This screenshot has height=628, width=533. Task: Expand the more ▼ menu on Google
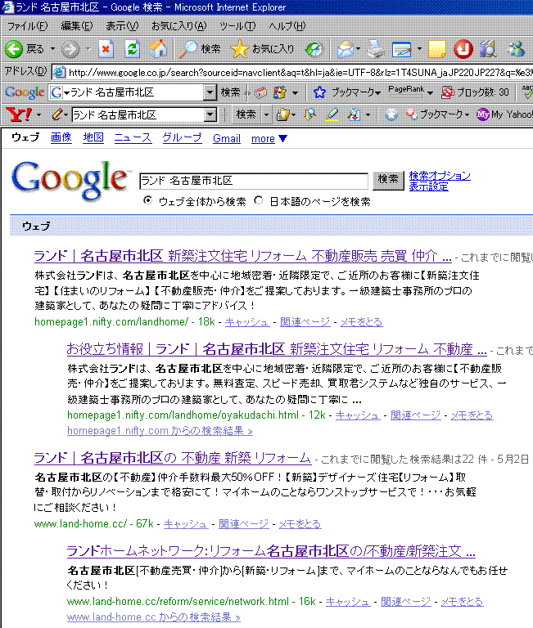coord(269,138)
